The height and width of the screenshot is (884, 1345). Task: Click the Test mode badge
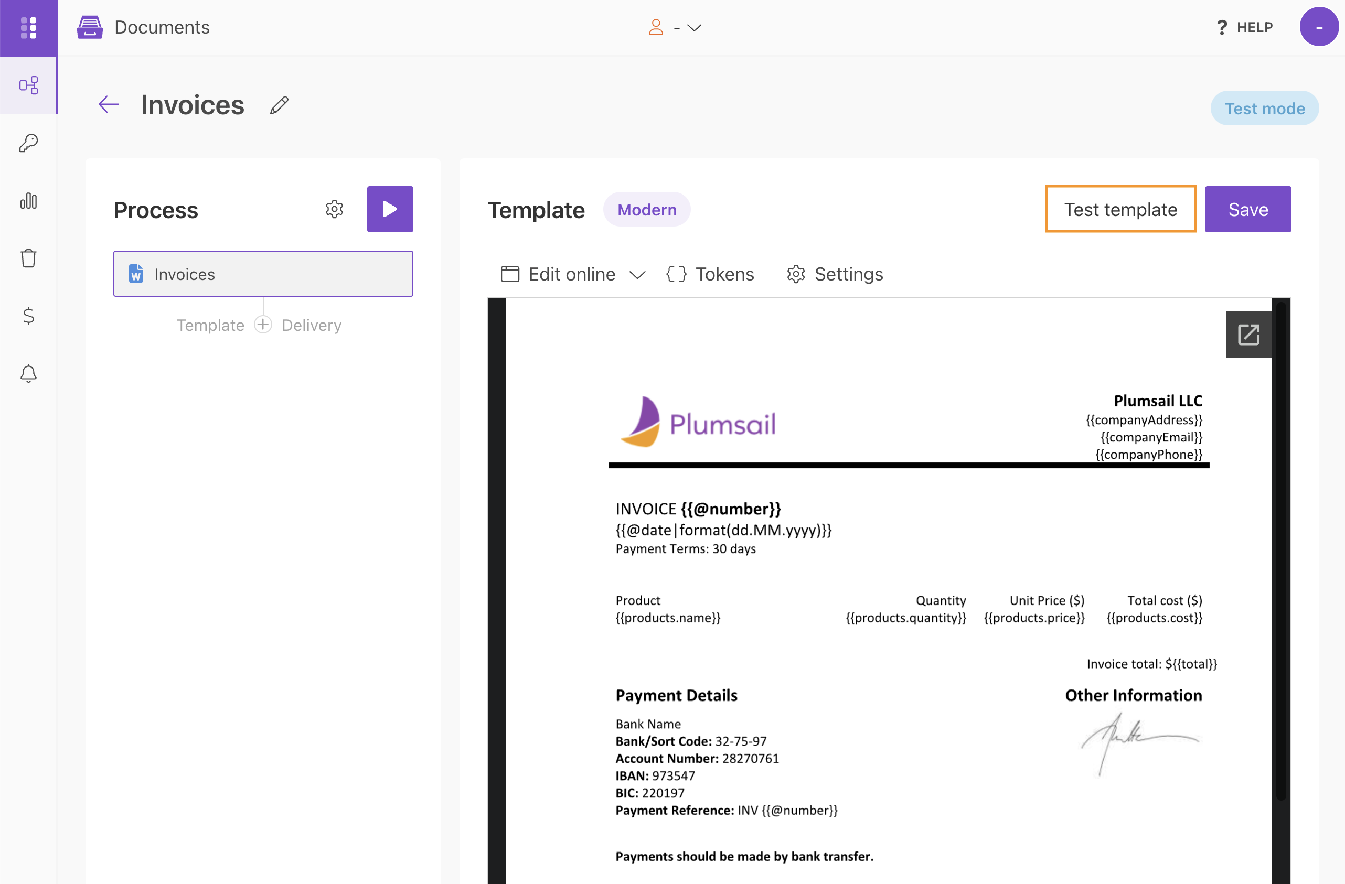point(1265,109)
